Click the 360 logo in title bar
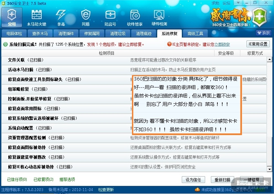 [3, 3]
